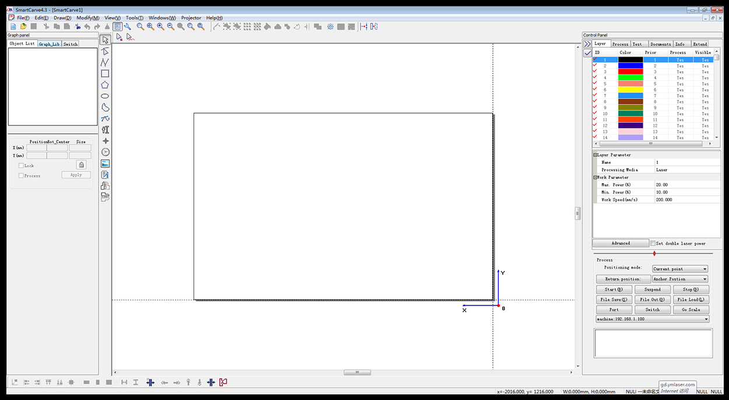729x400 pixels.
Task: Select the pentagon polygon tool
Action: 105,85
